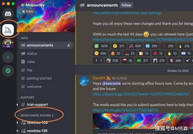Click DavidH's avatar picture
The image size is (193, 134).
pos(84,81)
